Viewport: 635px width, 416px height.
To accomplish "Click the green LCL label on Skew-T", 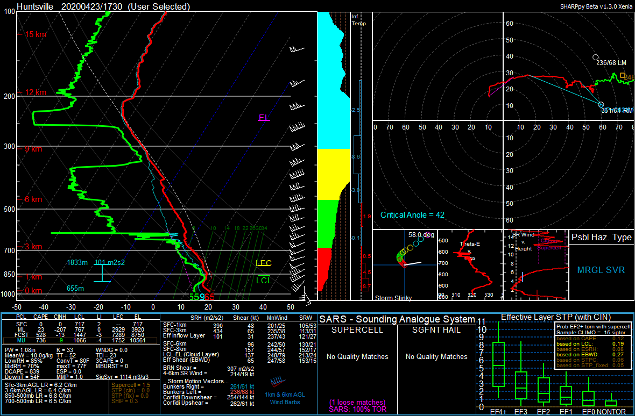I will click(x=264, y=280).
